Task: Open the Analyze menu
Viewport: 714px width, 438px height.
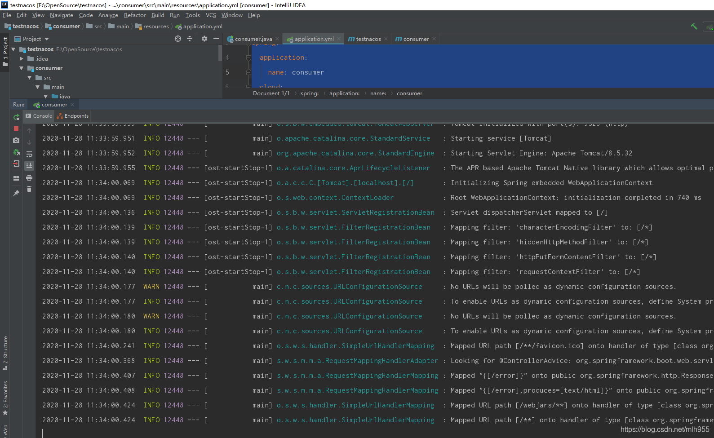Action: (x=108, y=15)
